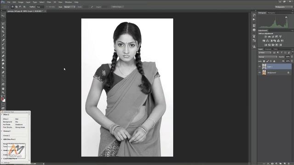Add a Hue/Saturation adjustment layer
Screen dimensions: 294x165
tap(264, 41)
